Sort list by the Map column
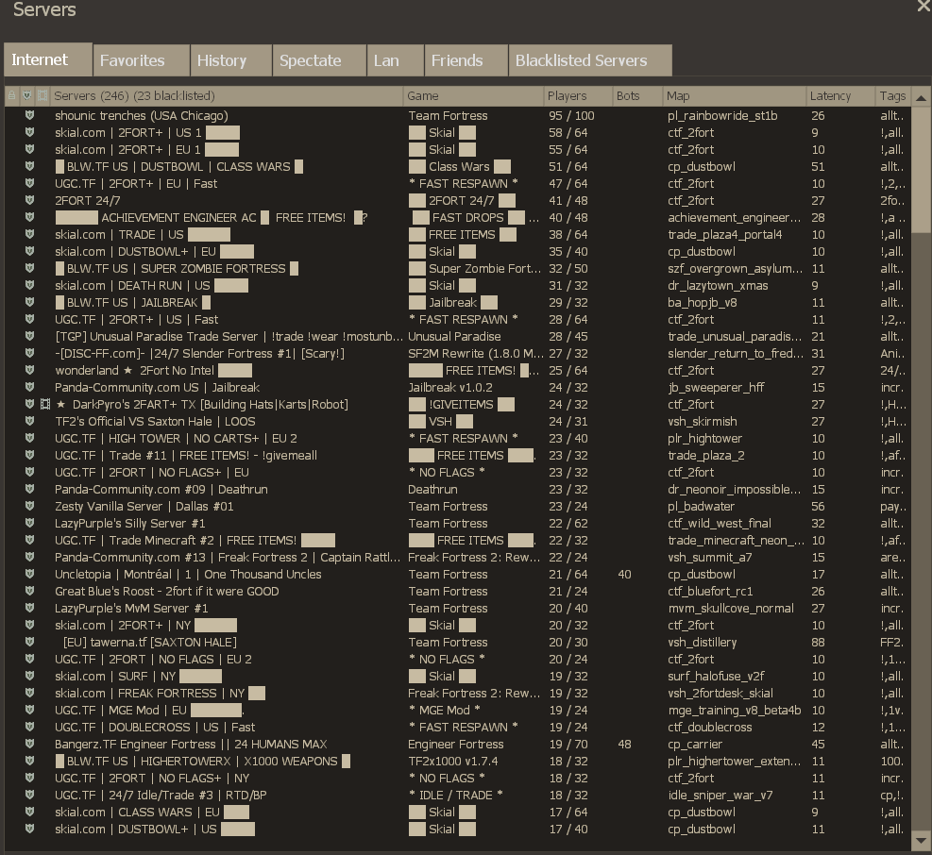The width and height of the screenshot is (932, 855). (x=734, y=95)
